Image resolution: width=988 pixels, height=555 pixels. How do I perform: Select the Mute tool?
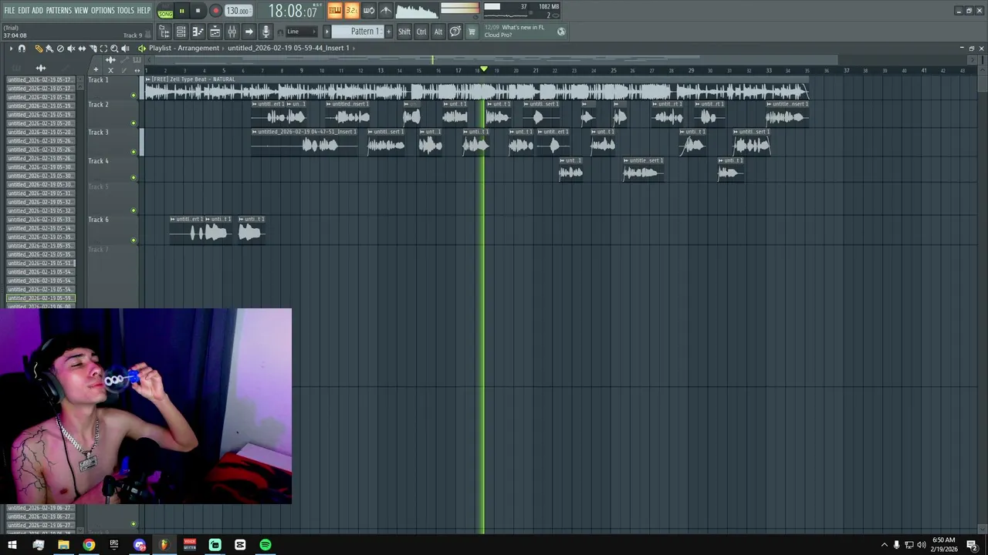coord(71,49)
